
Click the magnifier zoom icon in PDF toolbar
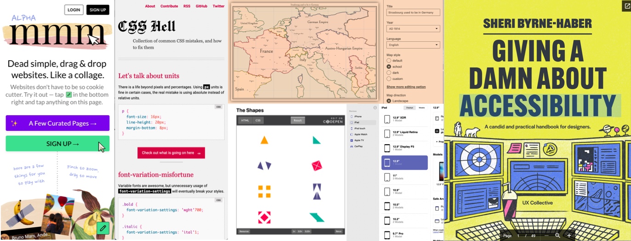click(x=557, y=235)
